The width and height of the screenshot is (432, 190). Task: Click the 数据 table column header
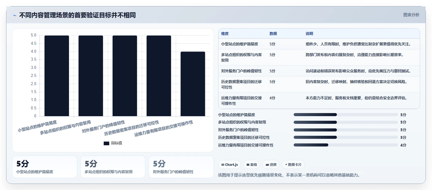[x=273, y=34]
